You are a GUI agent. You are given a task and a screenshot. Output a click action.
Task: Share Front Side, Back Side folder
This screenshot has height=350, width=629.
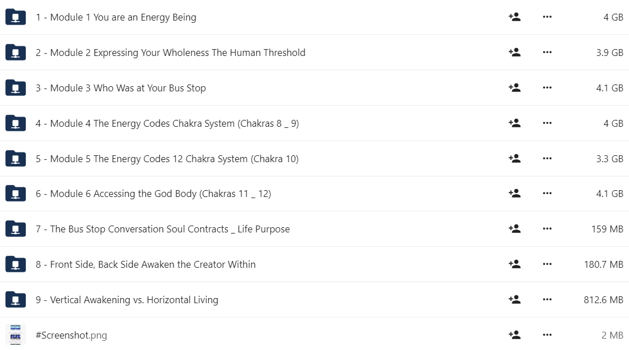click(x=515, y=264)
